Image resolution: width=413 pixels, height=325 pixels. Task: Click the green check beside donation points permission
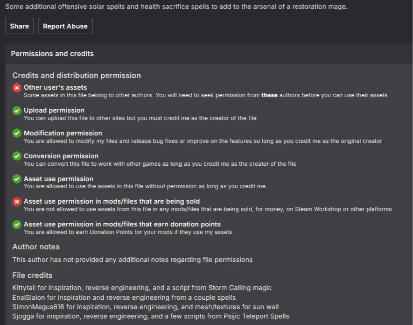pos(17,225)
